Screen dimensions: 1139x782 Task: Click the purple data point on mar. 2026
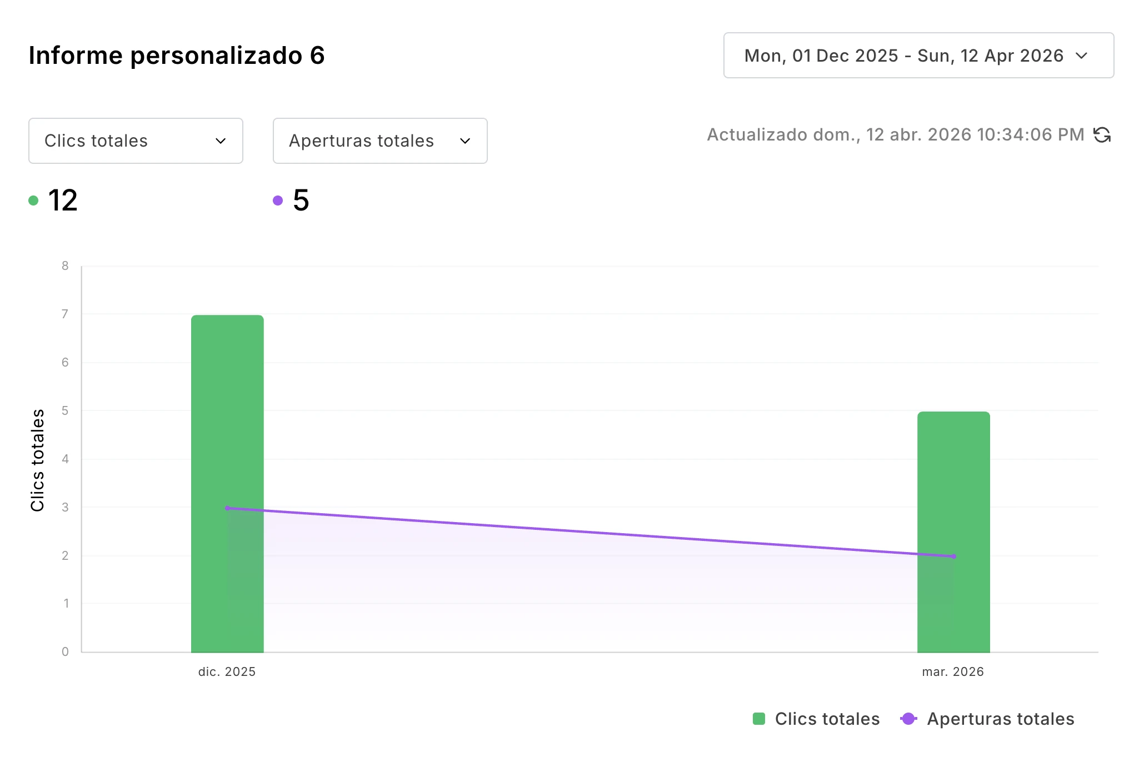(x=953, y=555)
